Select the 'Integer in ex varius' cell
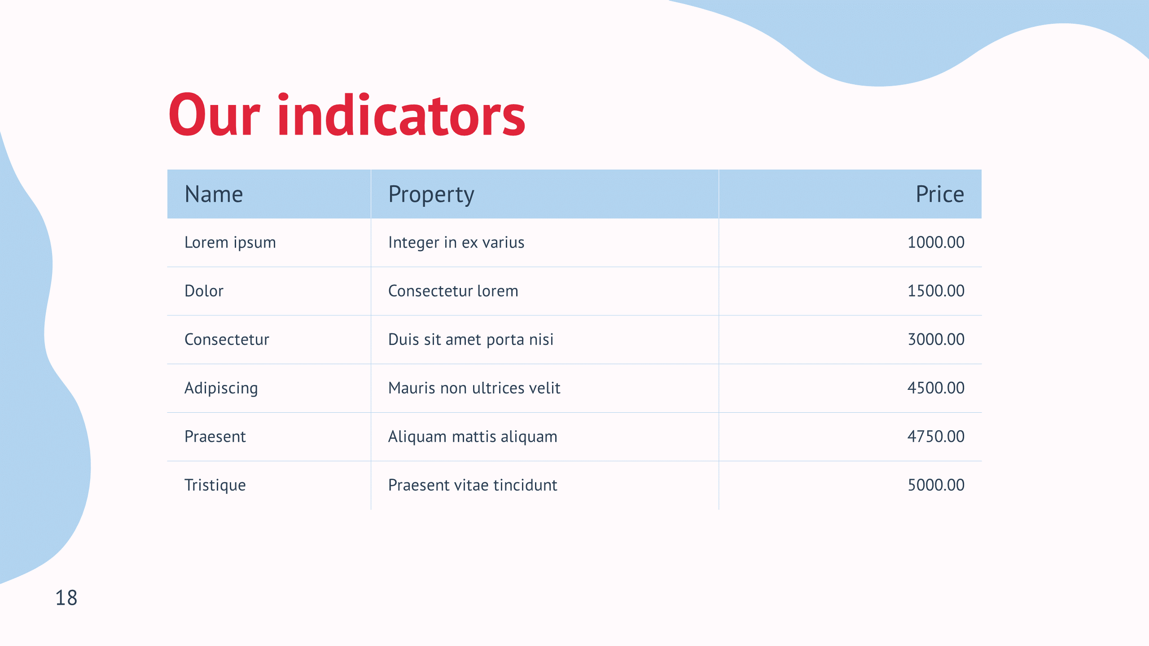The width and height of the screenshot is (1149, 646). click(456, 243)
